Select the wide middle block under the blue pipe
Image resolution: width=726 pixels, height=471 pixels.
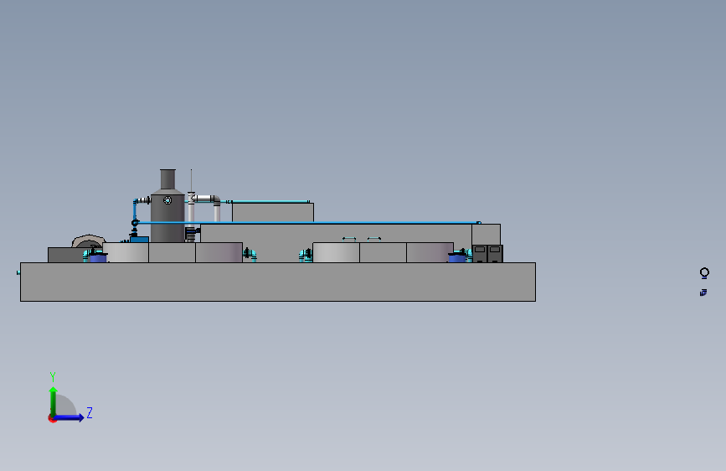point(336,233)
